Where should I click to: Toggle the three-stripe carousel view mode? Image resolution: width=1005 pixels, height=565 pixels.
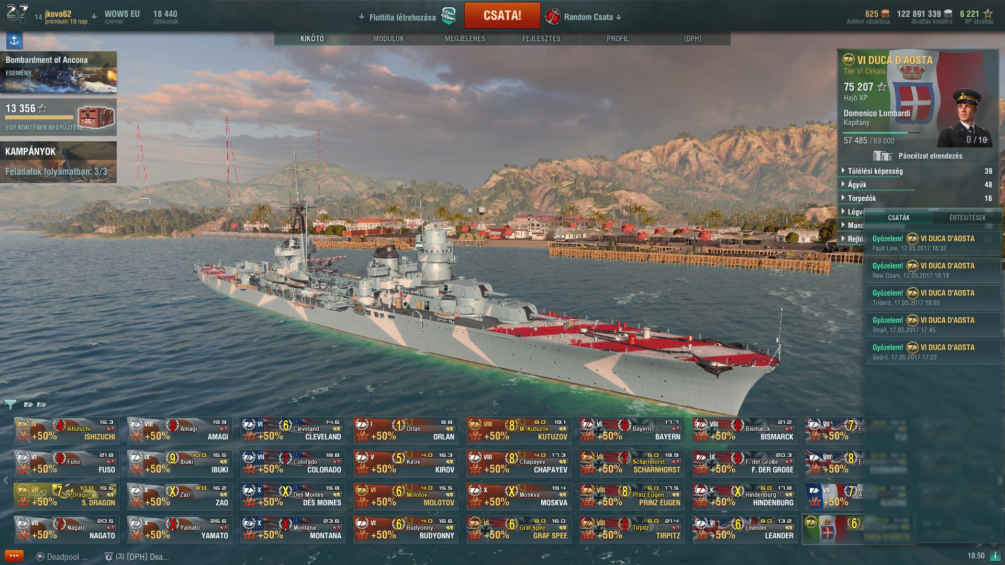pos(42,404)
